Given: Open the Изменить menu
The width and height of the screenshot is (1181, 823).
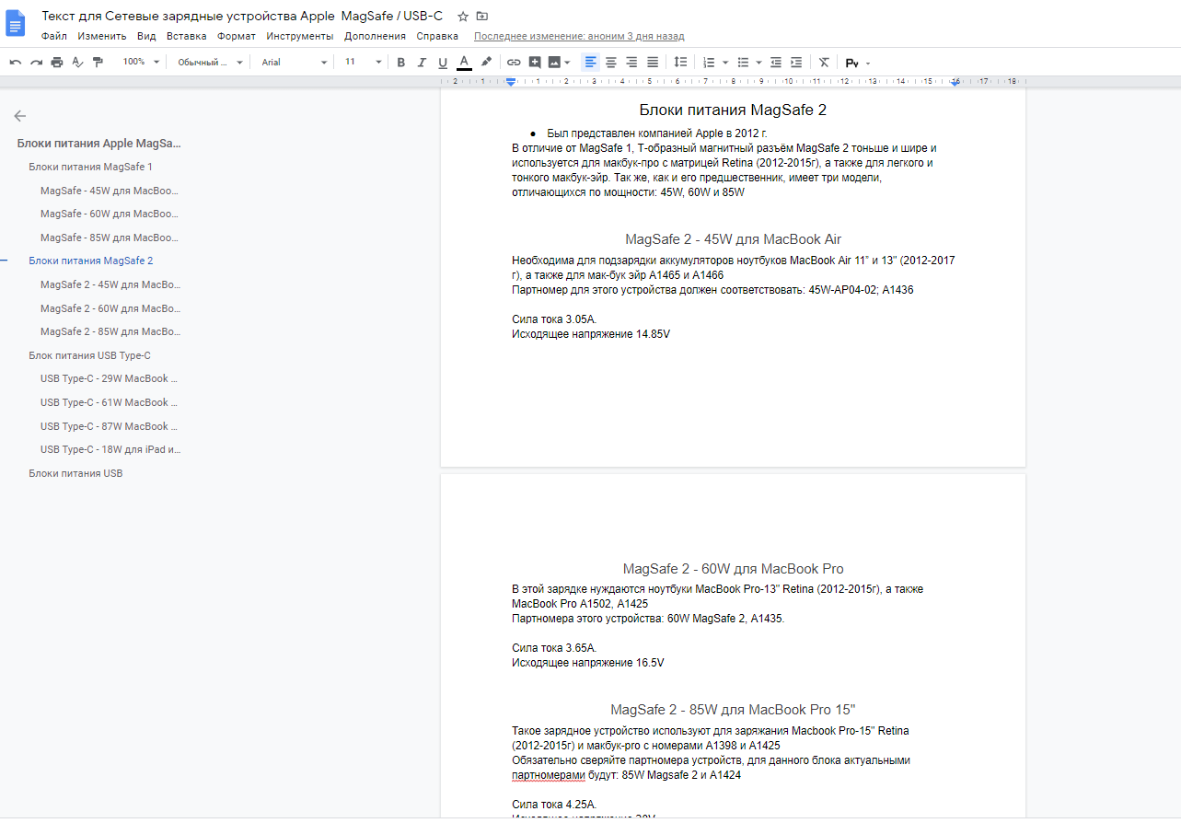Looking at the screenshot, I should coord(102,37).
